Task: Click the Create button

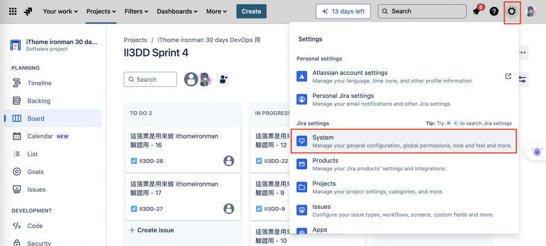Action: click(x=252, y=12)
